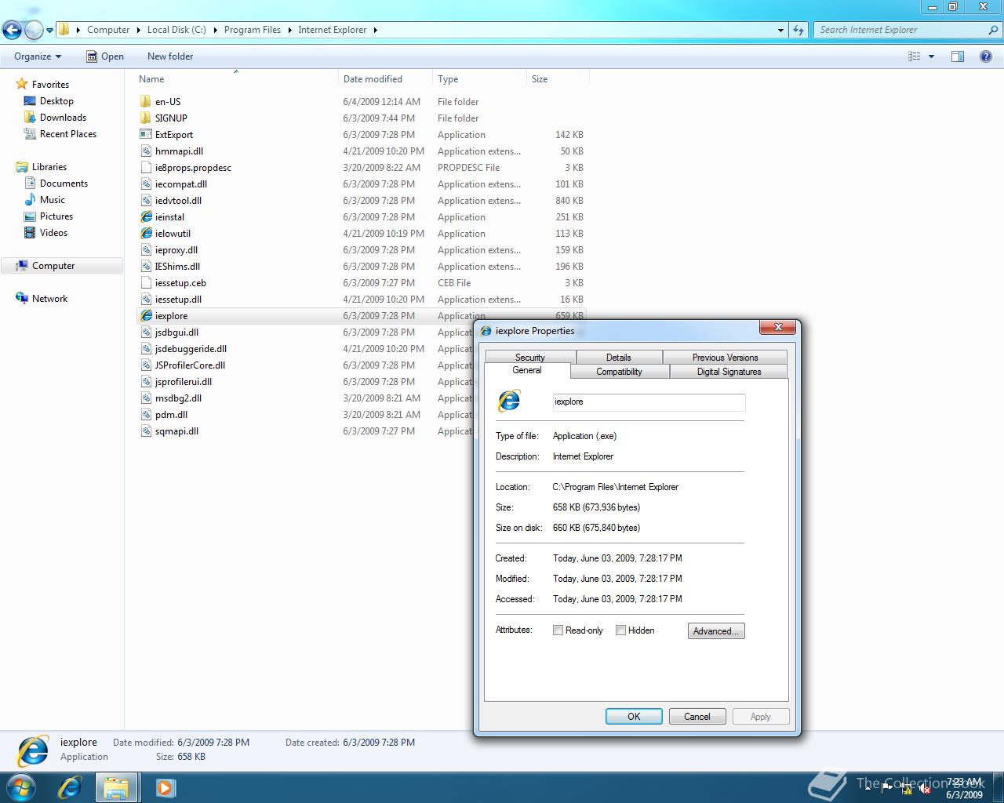Switch to the Compatibility tab

pos(619,372)
